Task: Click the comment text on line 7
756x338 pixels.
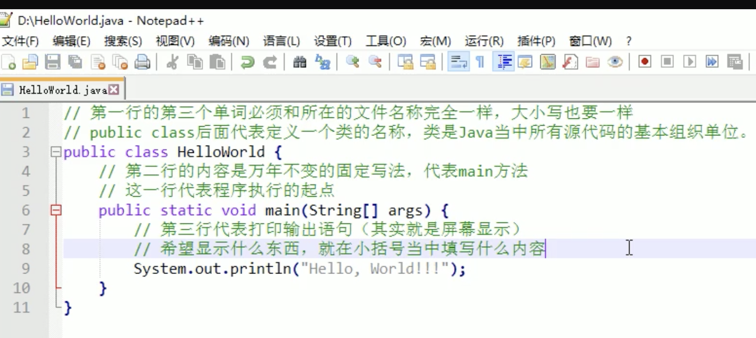Action: click(328, 229)
